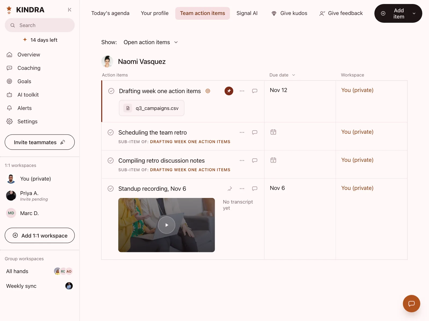The height and width of the screenshot is (321, 429).
Task: Click Naomi Vasquez's avatar
Action: (107, 62)
